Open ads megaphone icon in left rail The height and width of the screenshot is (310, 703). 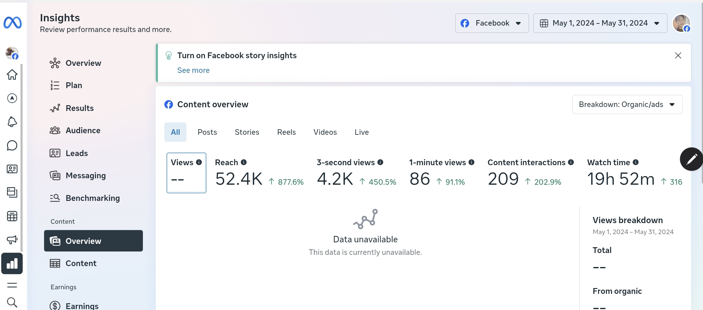tap(12, 240)
